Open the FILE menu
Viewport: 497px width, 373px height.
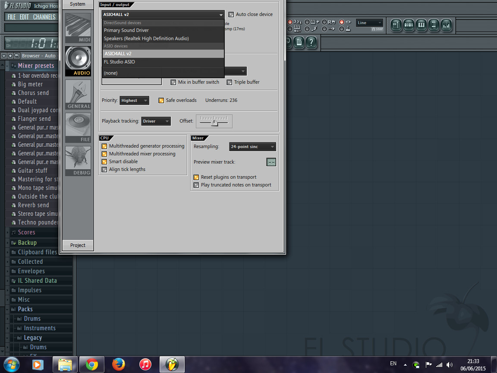(x=11, y=17)
